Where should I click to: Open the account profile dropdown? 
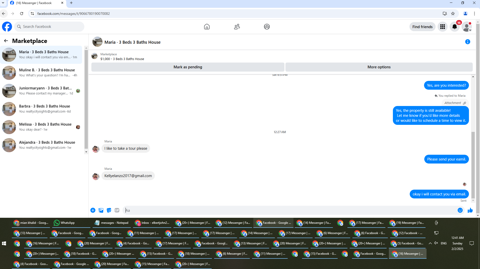[467, 27]
